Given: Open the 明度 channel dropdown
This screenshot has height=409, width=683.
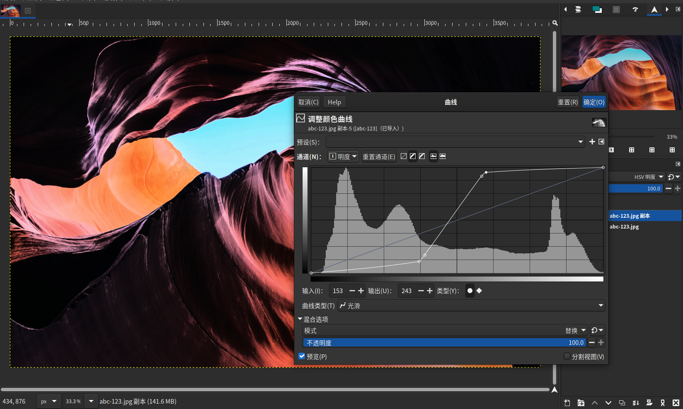Looking at the screenshot, I should 343,156.
